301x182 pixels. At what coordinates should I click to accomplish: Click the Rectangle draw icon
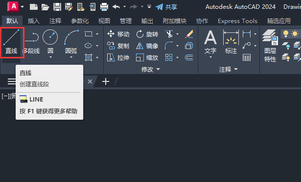tap(89, 34)
